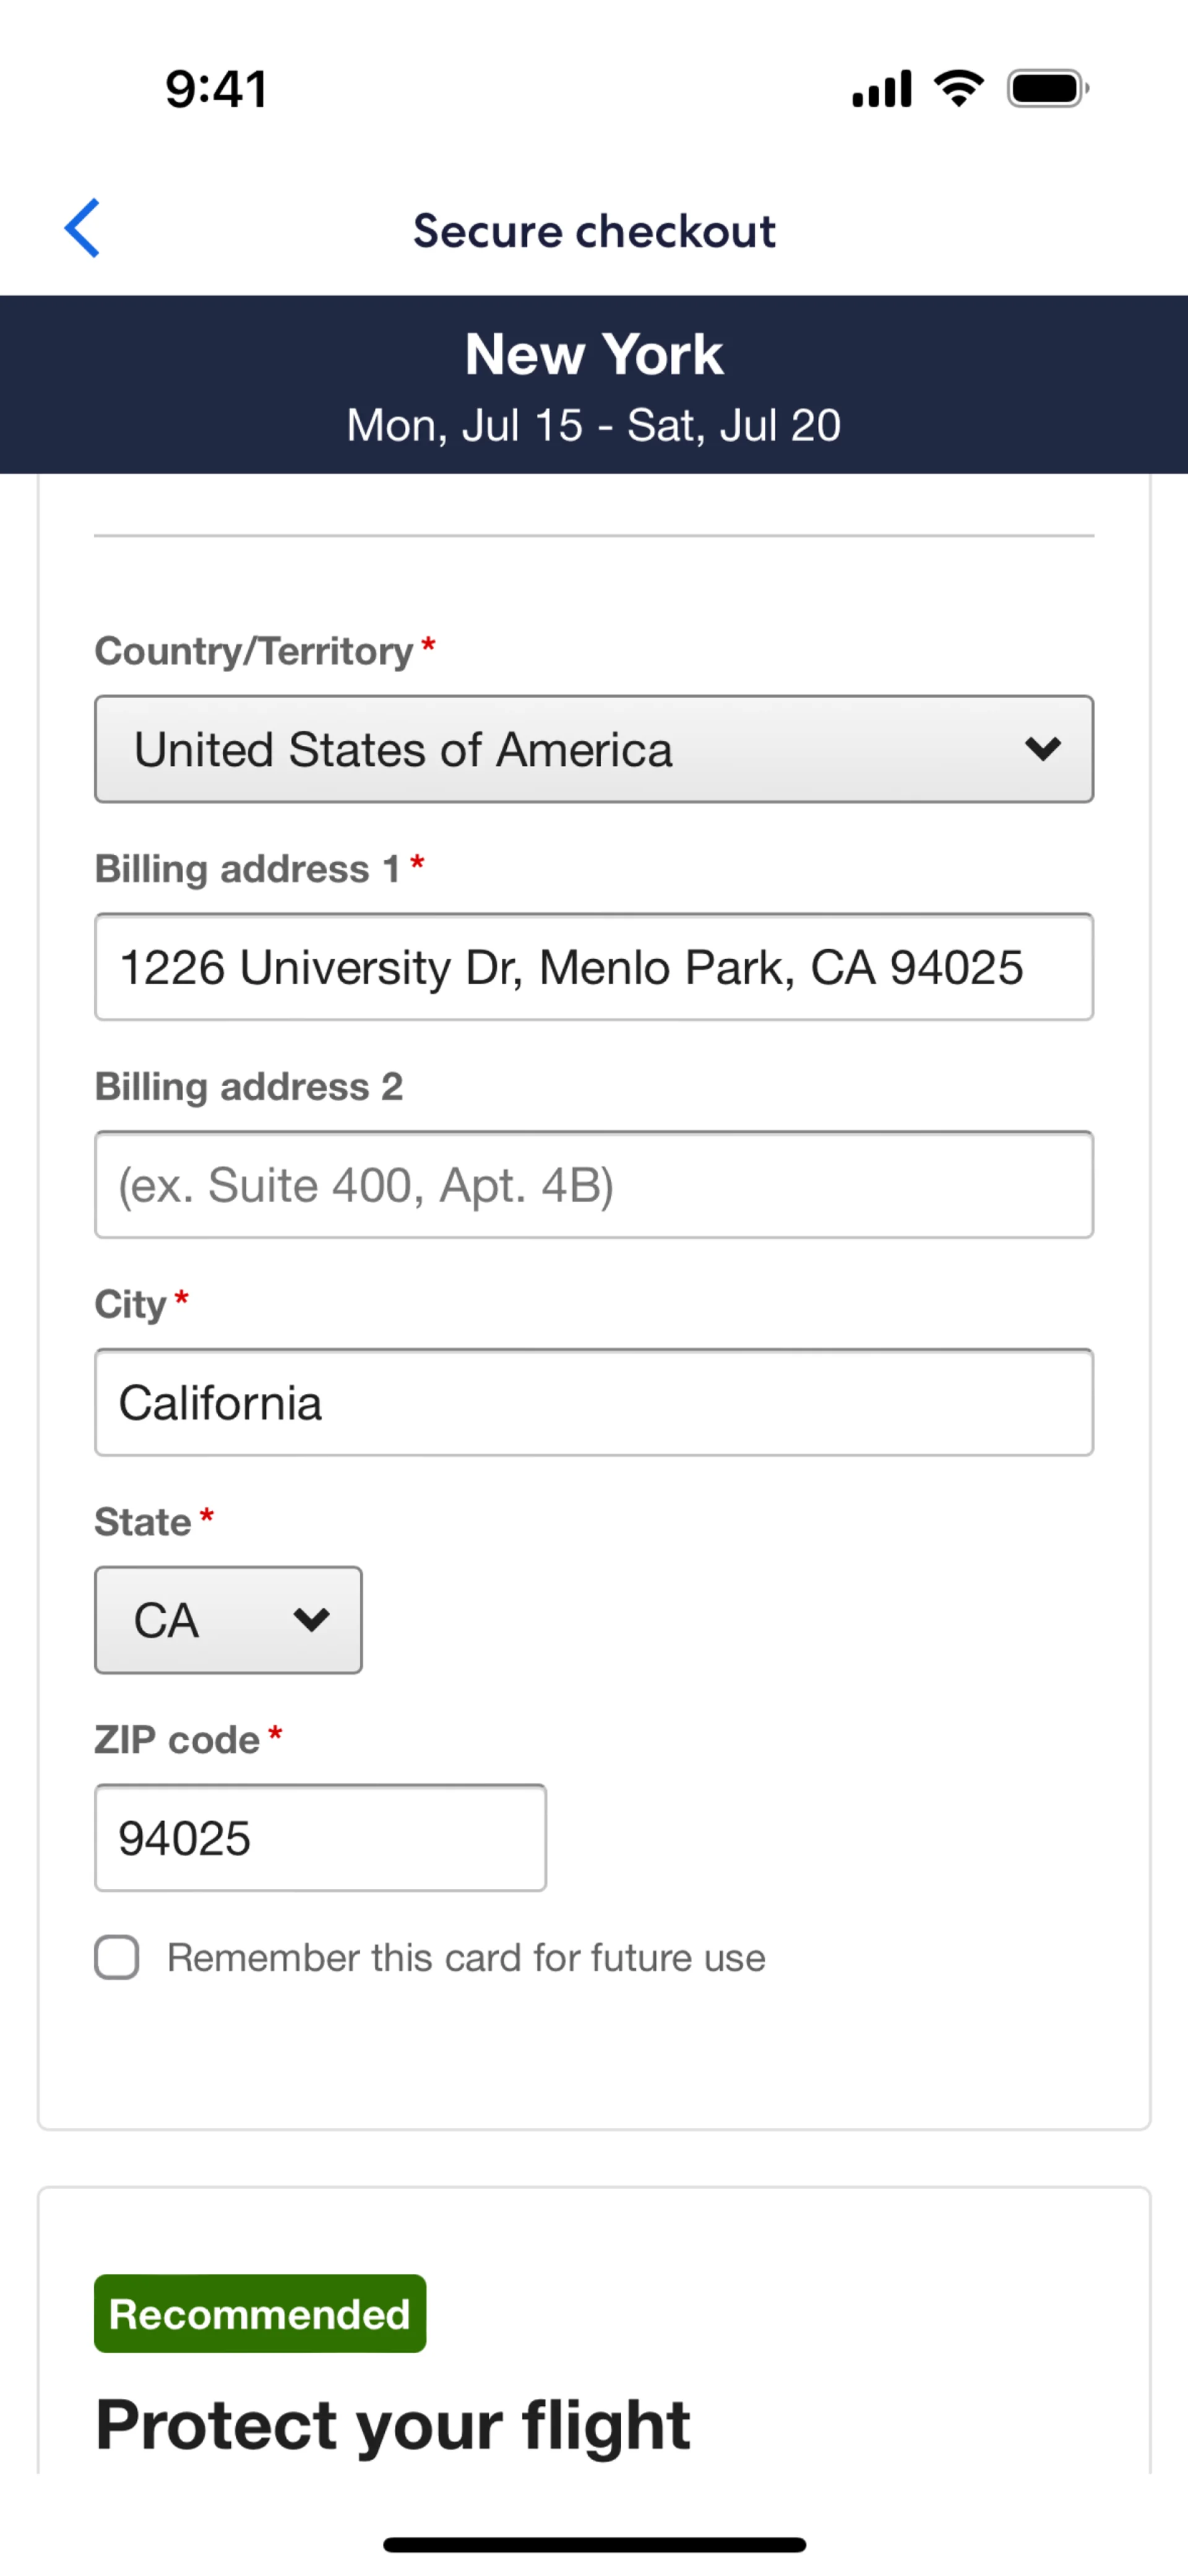Tap the battery status icon
This screenshot has height=2576, width=1188.
[x=1047, y=89]
